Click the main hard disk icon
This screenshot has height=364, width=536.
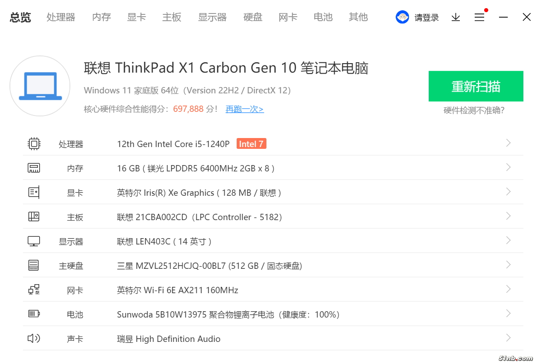click(x=34, y=266)
